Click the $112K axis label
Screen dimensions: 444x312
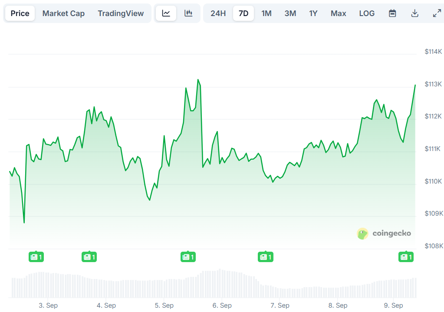coord(433,116)
